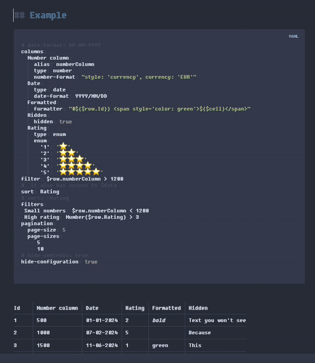Click the '07-02-2024' date cell
Screen dimensions: 315x363
pos(102,333)
